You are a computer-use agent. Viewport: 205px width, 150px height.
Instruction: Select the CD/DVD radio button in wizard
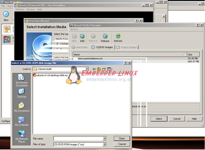[58, 44]
